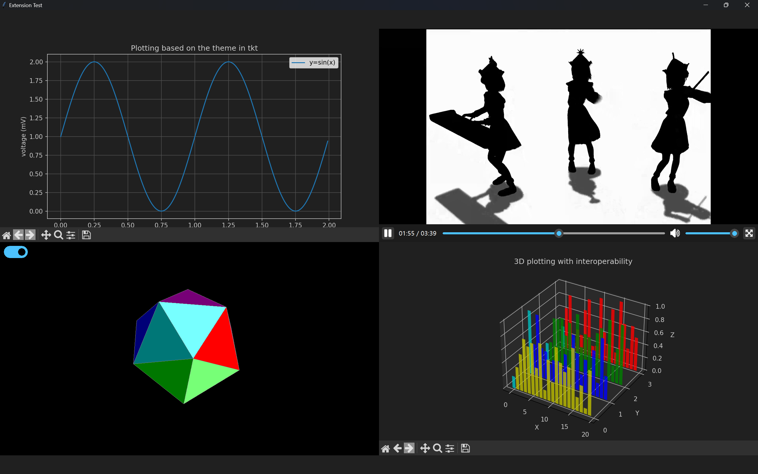Select Zoom magnifier in 3D plot toolbar
The width and height of the screenshot is (758, 474).
(x=438, y=448)
